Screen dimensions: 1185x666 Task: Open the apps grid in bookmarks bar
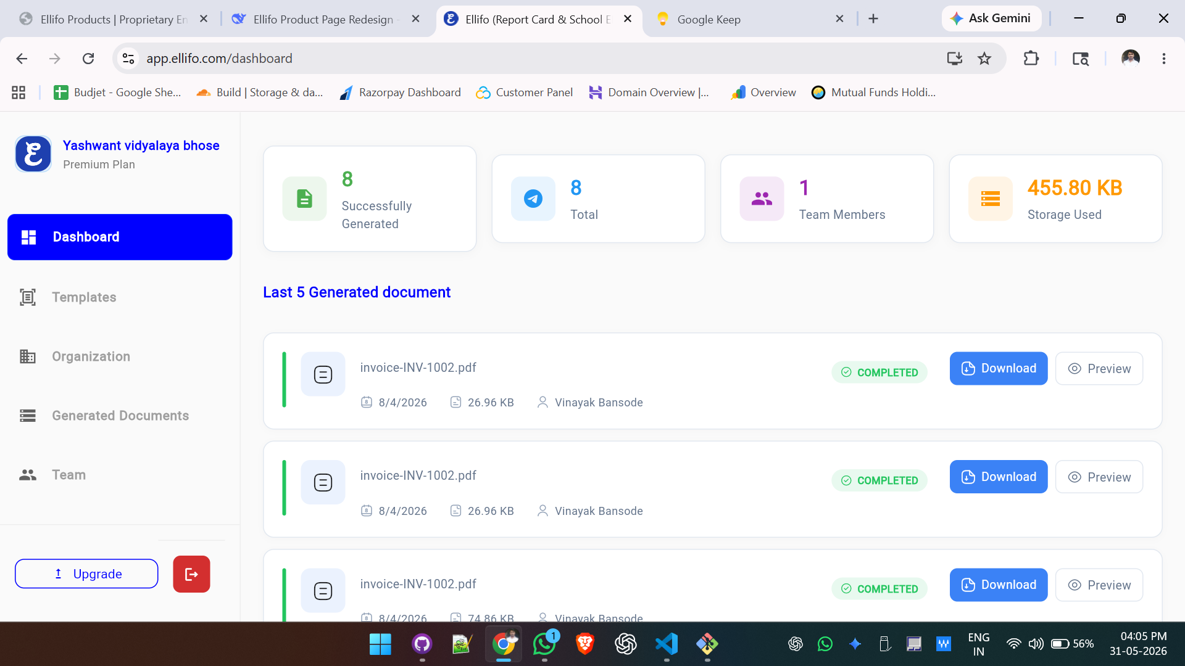19,92
